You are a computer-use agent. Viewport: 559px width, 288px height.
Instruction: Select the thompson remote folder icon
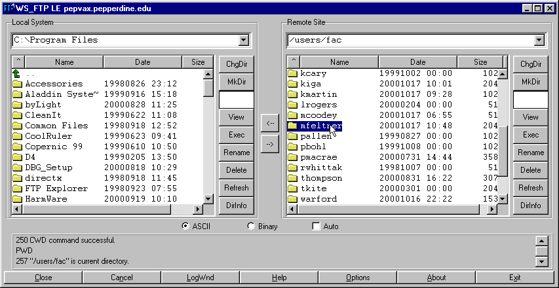click(x=293, y=178)
